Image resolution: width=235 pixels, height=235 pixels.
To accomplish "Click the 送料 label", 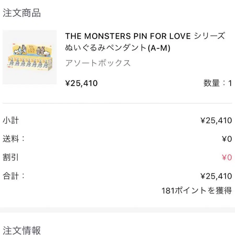I will pyautogui.click(x=14, y=139).
